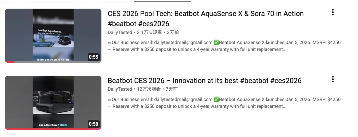This screenshot has height=137, width=358.
Task: Open more options for CES 2026 Pool Tech video
Action: coord(333,13)
